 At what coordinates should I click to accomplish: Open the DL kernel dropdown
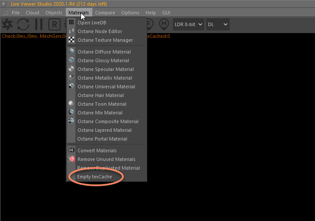pos(217,24)
